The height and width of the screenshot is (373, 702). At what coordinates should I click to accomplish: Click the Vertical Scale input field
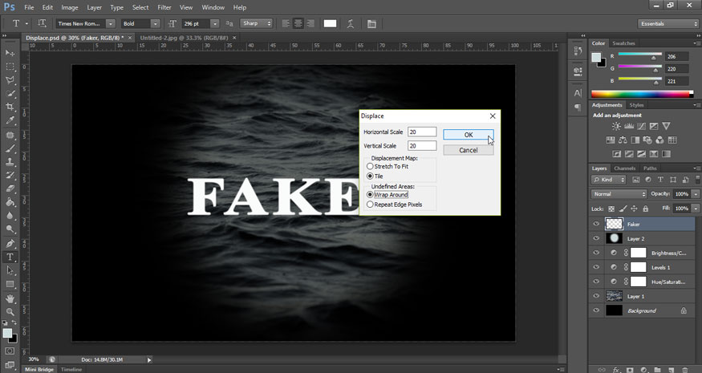point(422,145)
